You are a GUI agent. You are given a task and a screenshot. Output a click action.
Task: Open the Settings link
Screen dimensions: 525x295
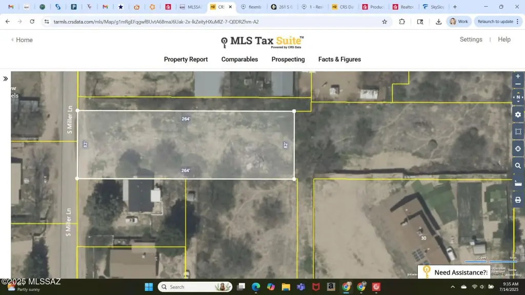471,39
